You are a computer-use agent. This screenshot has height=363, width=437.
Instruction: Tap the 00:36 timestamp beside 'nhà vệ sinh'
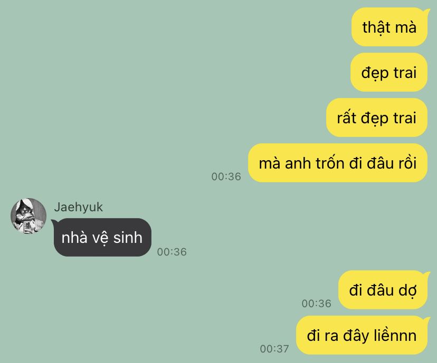tap(172, 252)
